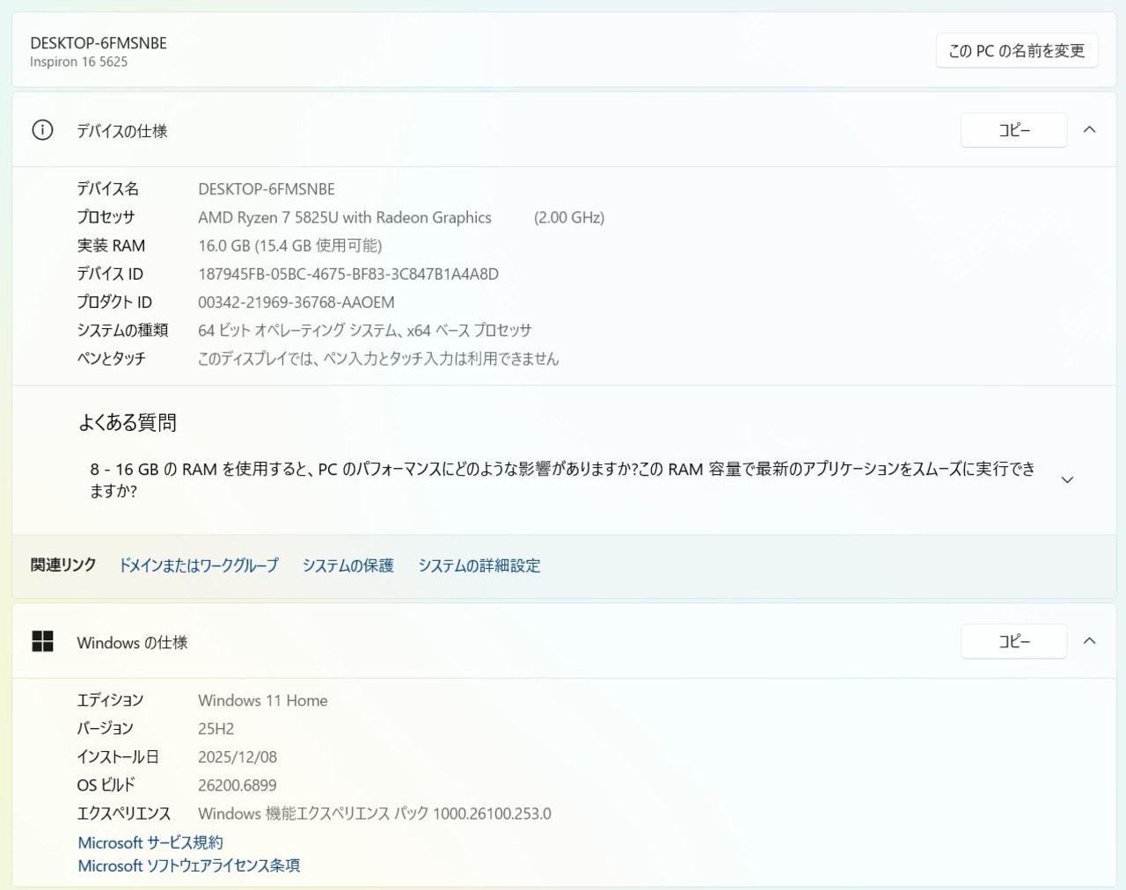
Task: Click the OS ビルド value 26200.6899
Action: click(x=237, y=785)
